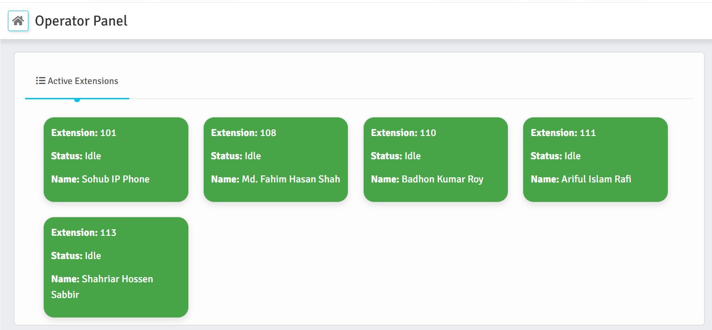
Task: Click the name Shahriar Hossen Sabbir
Action: coord(117,279)
